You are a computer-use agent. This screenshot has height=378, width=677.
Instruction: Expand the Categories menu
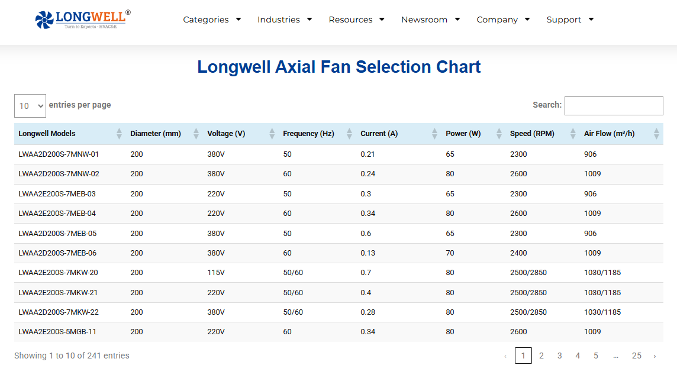point(212,20)
